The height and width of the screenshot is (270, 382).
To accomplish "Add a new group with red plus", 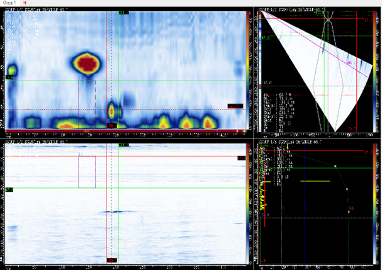I will pyautogui.click(x=25, y=3).
